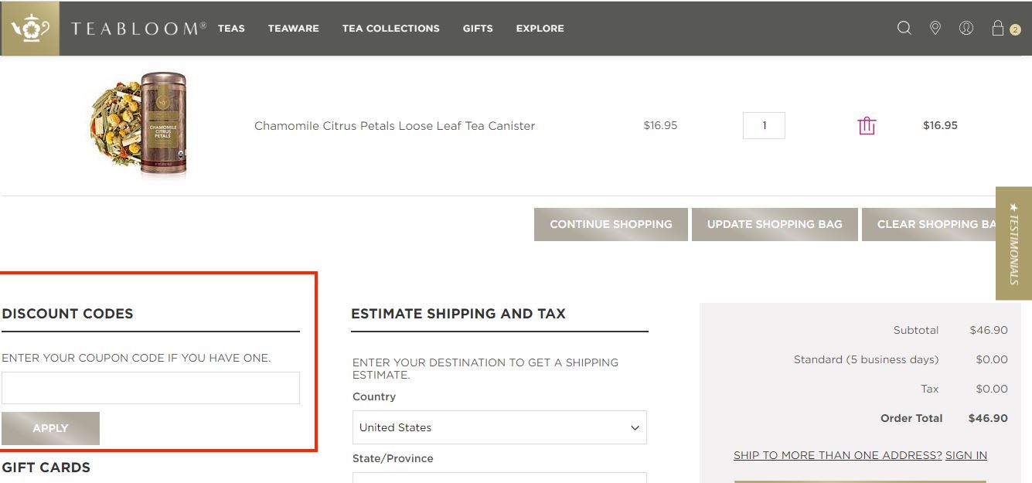The image size is (1032, 483).
Task: Open the Testimonials side tab
Action: point(1013,243)
